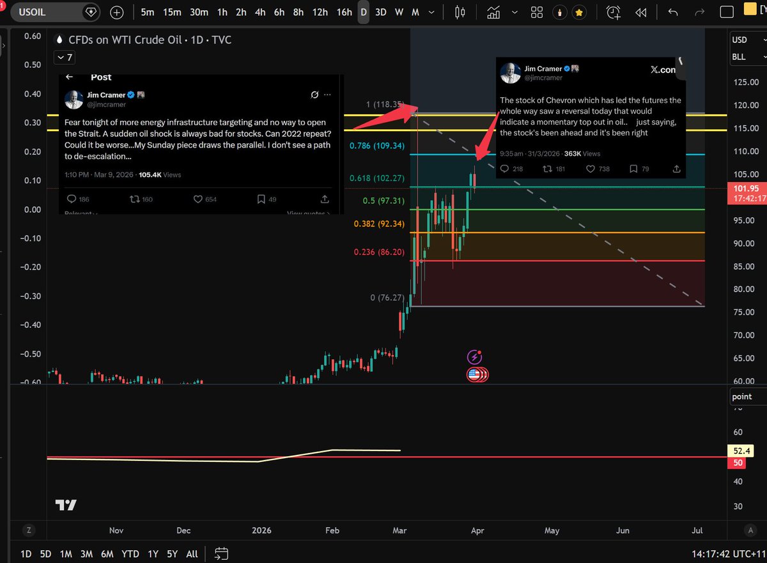The image size is (767, 563).
Task: Open the Go to date calendar icon
Action: [221, 553]
